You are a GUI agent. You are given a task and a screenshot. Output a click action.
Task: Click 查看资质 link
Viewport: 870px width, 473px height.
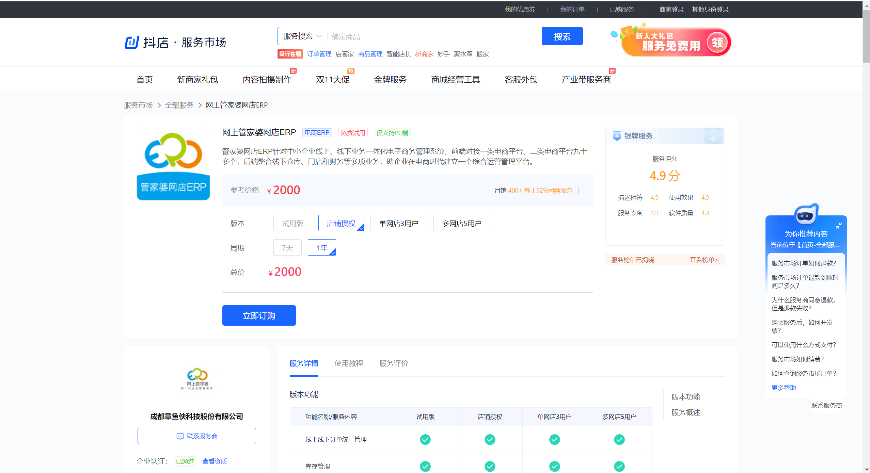click(x=215, y=461)
